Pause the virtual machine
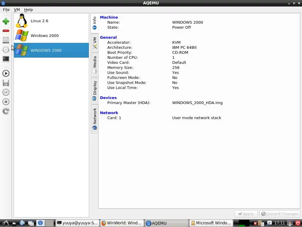The height and width of the screenshot is (227, 302). point(6,92)
